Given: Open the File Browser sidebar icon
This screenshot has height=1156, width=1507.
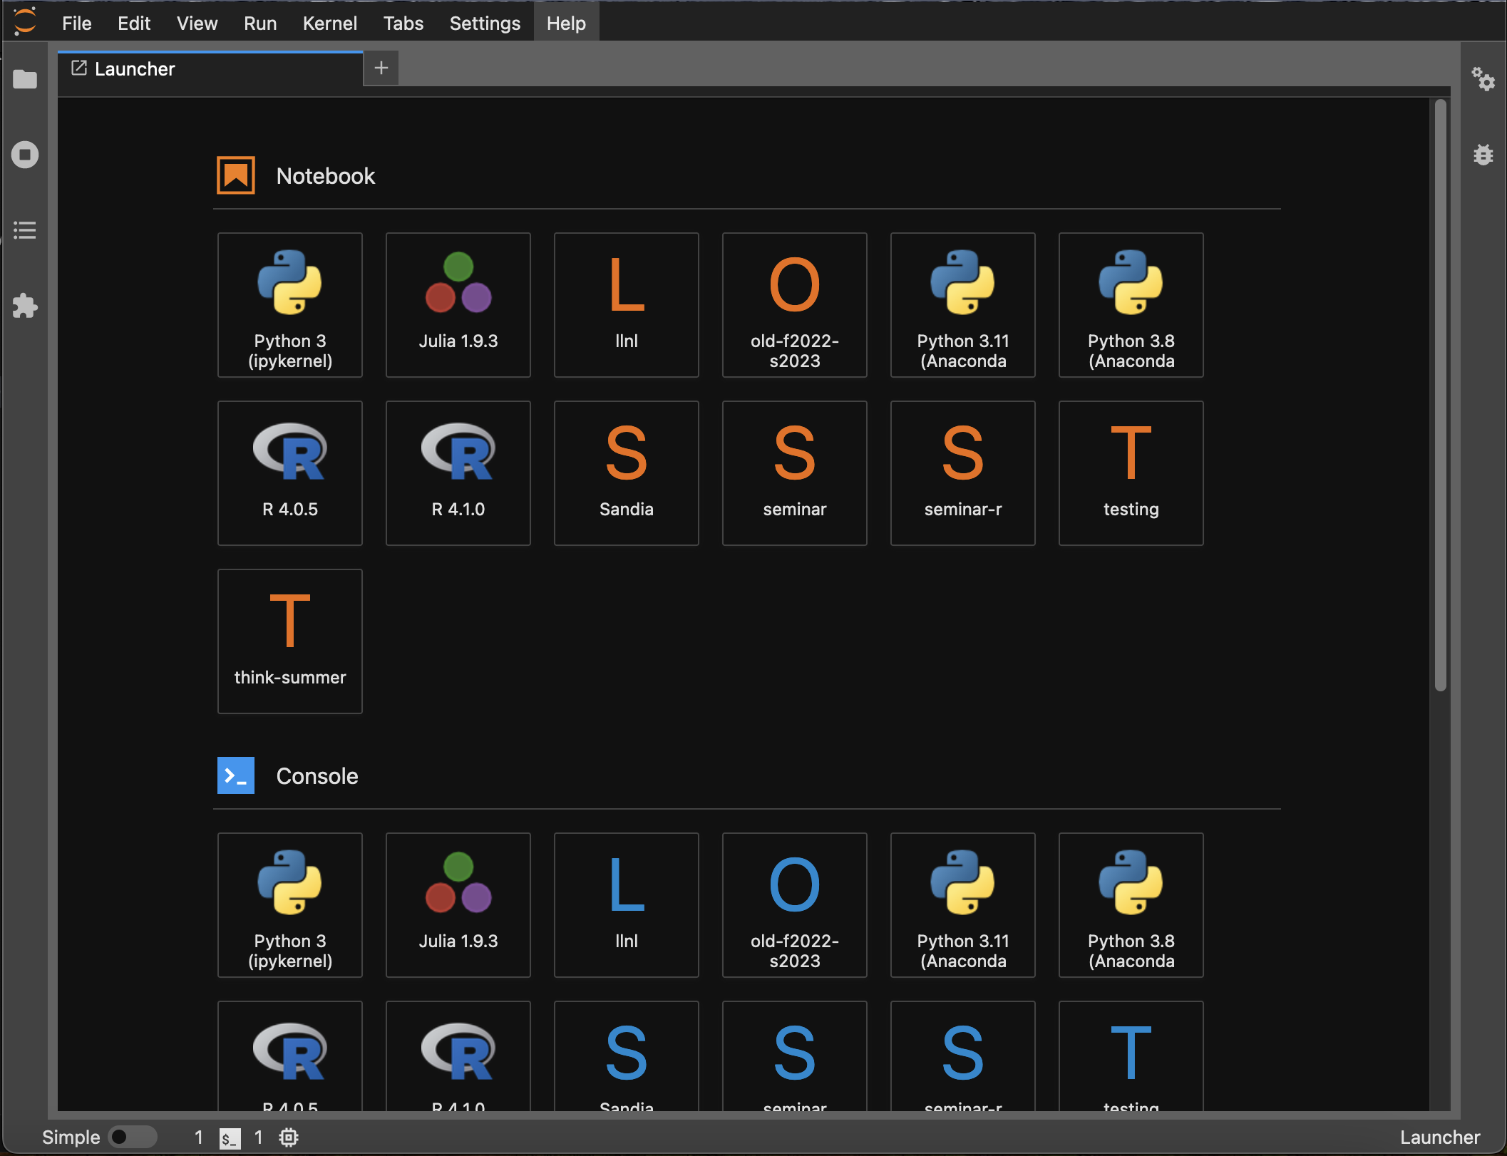Looking at the screenshot, I should [25, 79].
